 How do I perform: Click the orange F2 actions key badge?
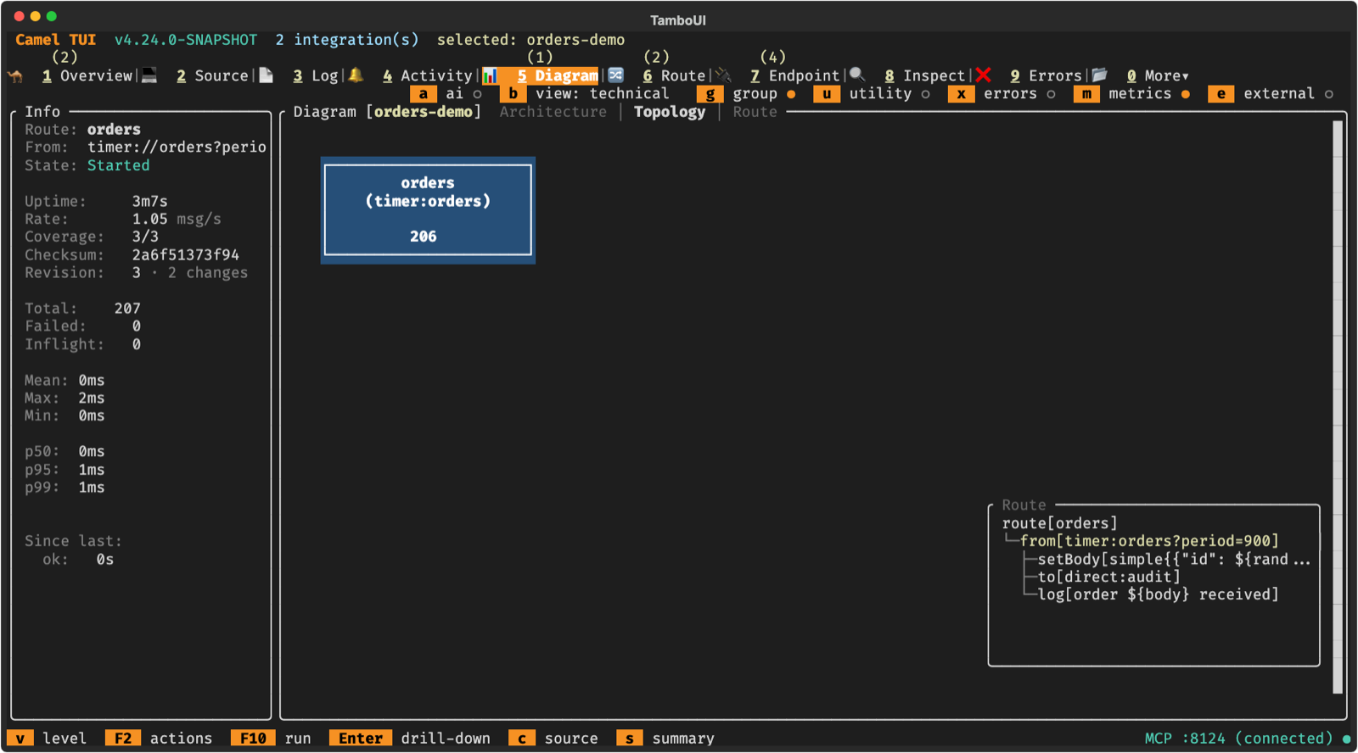coord(123,739)
